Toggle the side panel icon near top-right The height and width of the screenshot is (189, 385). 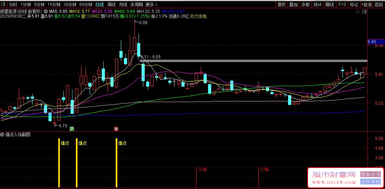[364, 12]
